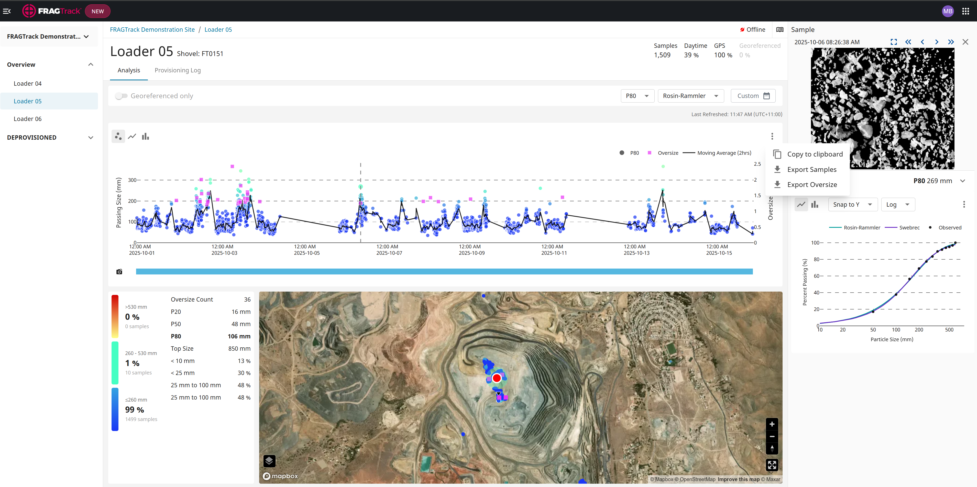This screenshot has width=977, height=487.
Task: Select Loader 04 in the sidebar
Action: [x=49, y=83]
